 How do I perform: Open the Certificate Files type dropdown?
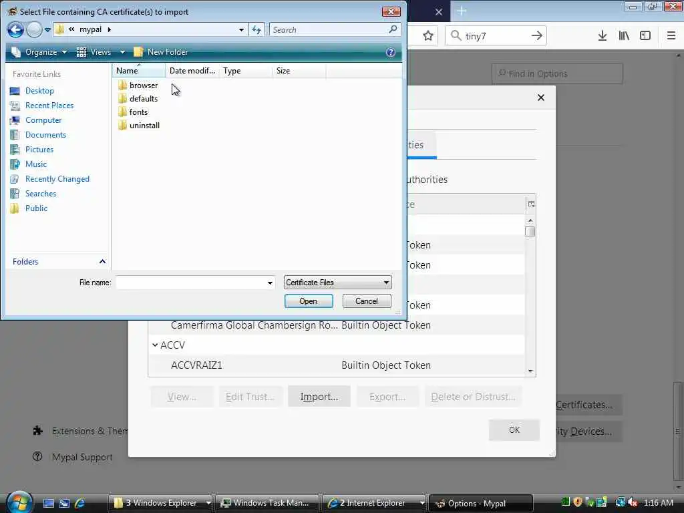(x=337, y=283)
